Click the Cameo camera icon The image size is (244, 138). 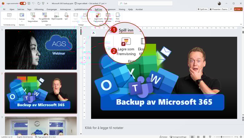click(x=22, y=15)
